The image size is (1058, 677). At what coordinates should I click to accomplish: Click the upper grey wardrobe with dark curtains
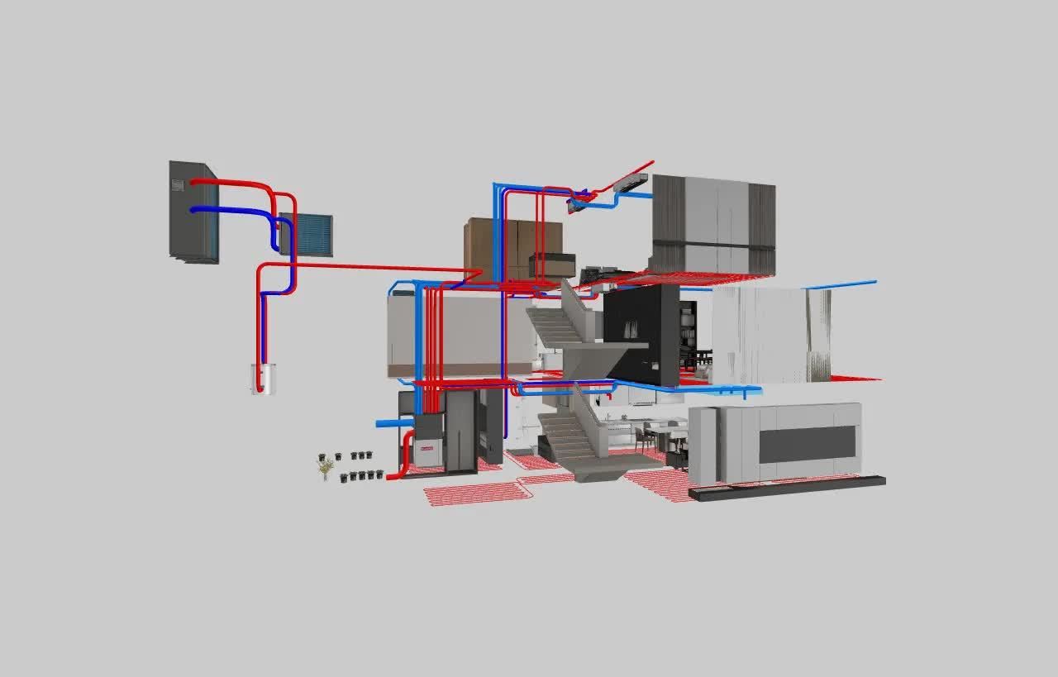pos(715,223)
